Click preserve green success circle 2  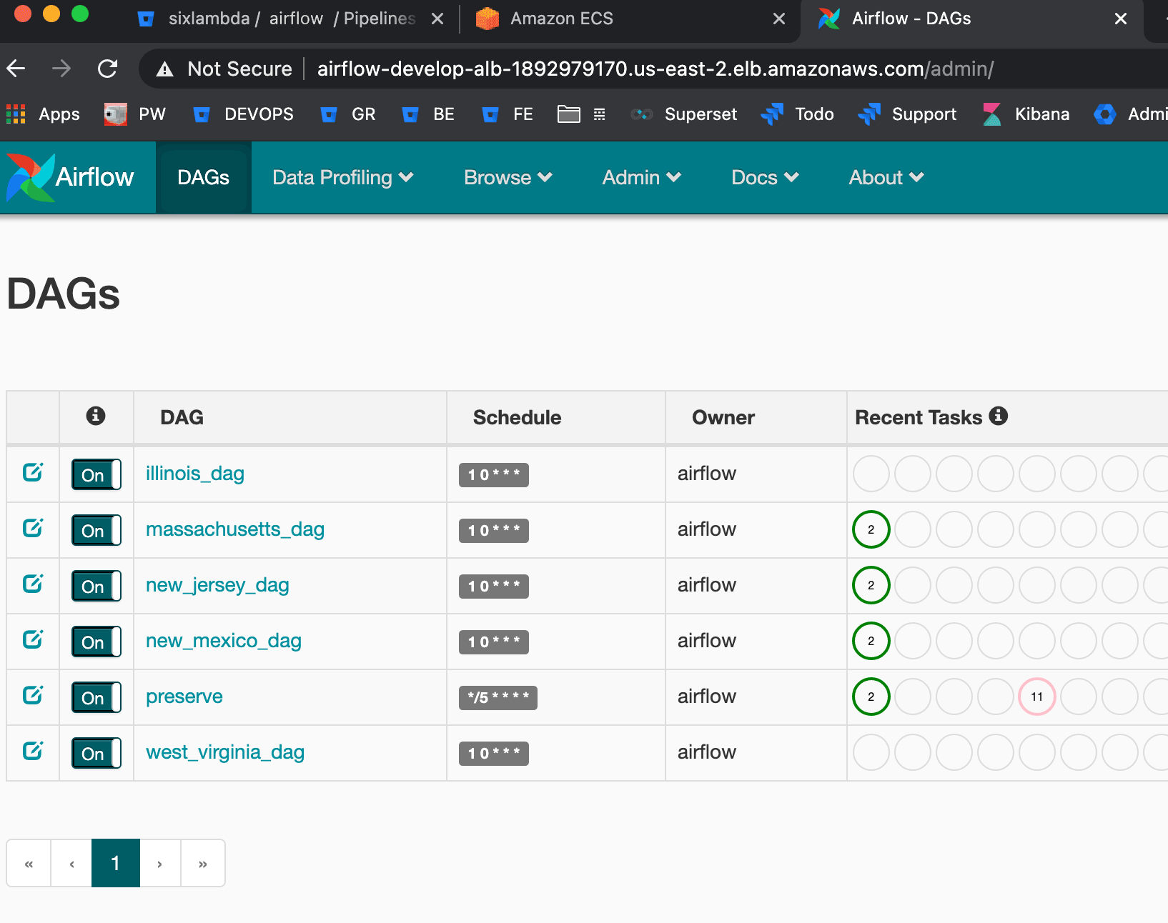[871, 697]
